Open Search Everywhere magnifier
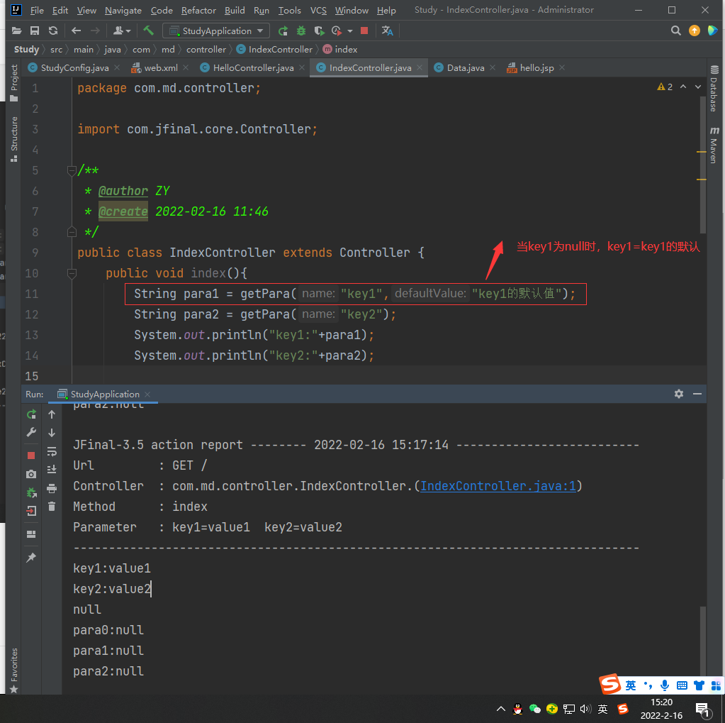725x723 pixels. (x=675, y=31)
